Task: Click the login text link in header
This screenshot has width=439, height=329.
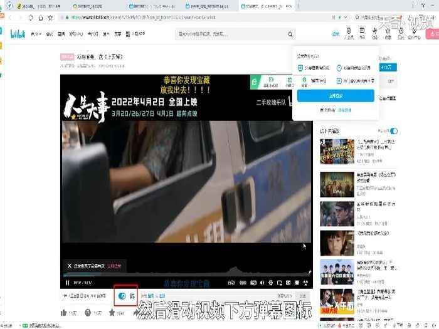Action: pyautogui.click(x=336, y=34)
